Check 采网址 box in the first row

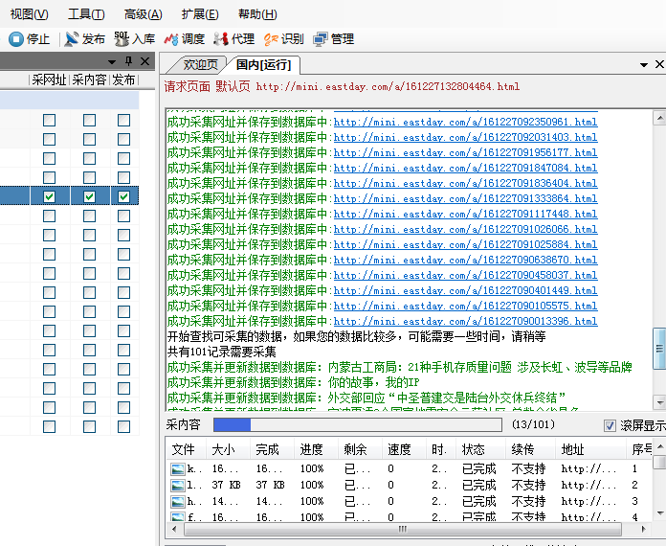(x=49, y=120)
